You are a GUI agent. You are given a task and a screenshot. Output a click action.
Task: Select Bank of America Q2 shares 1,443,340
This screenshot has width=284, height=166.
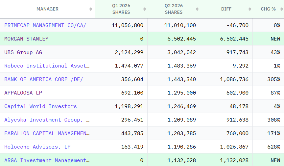tap(182, 79)
